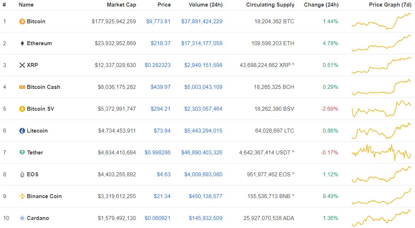Open Tether 7-day price graph

381,153
